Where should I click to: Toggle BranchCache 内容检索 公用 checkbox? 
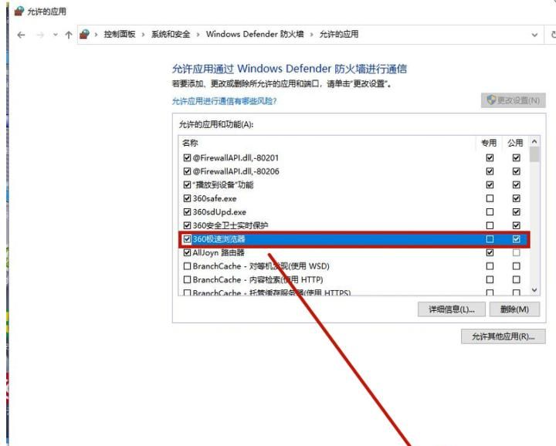coord(517,280)
